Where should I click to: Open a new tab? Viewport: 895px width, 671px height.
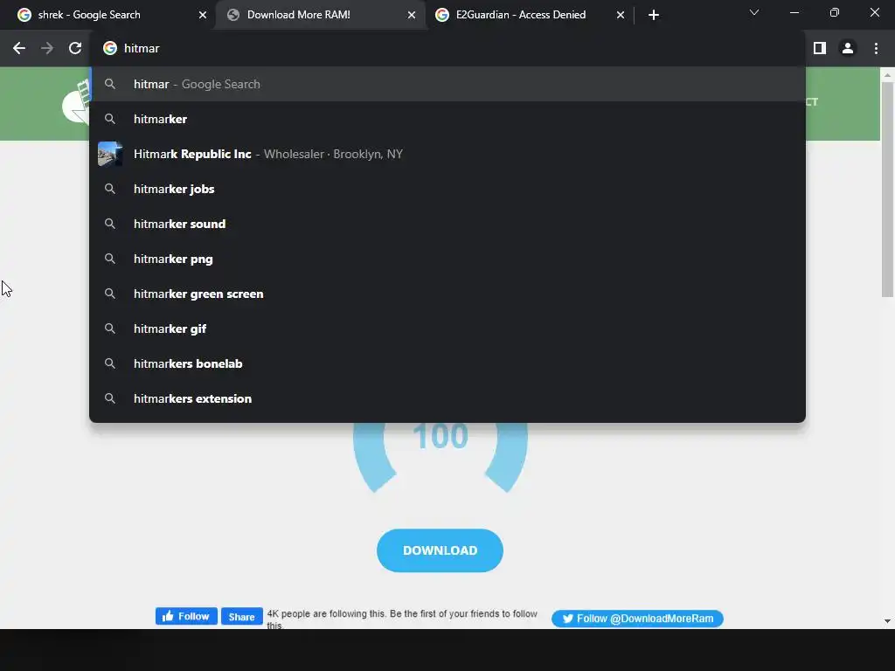[654, 15]
